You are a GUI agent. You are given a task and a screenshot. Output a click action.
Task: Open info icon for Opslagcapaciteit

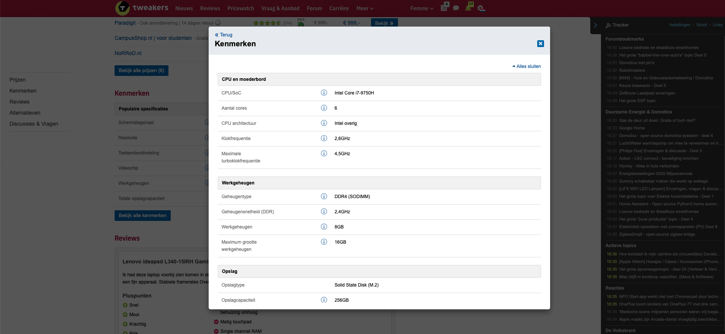click(x=324, y=300)
